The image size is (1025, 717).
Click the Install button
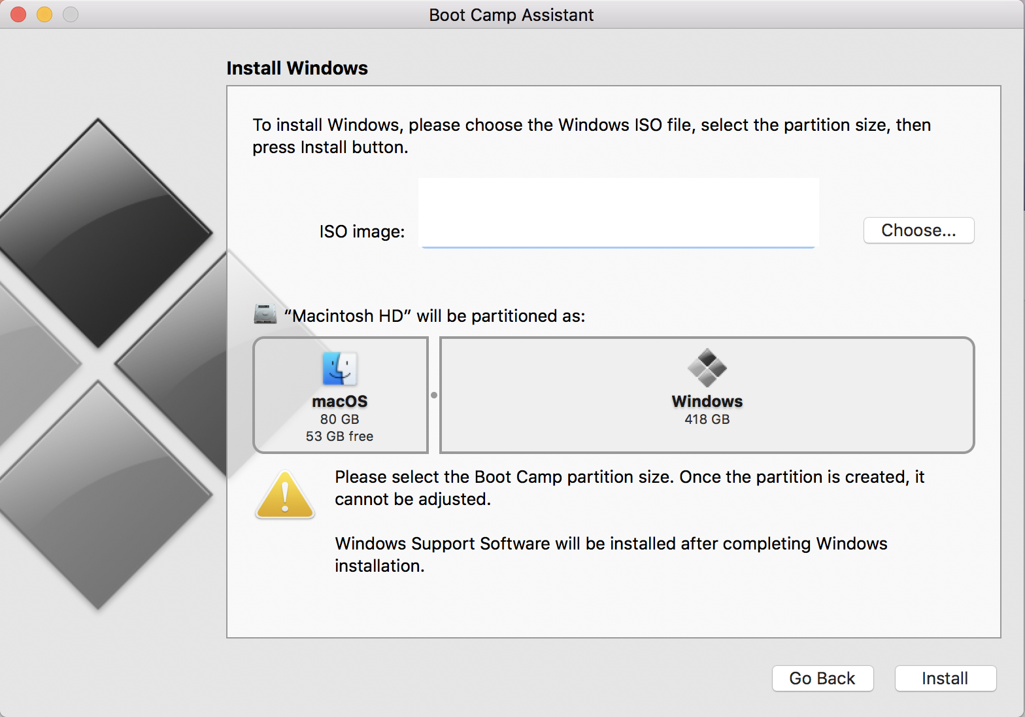pos(945,678)
